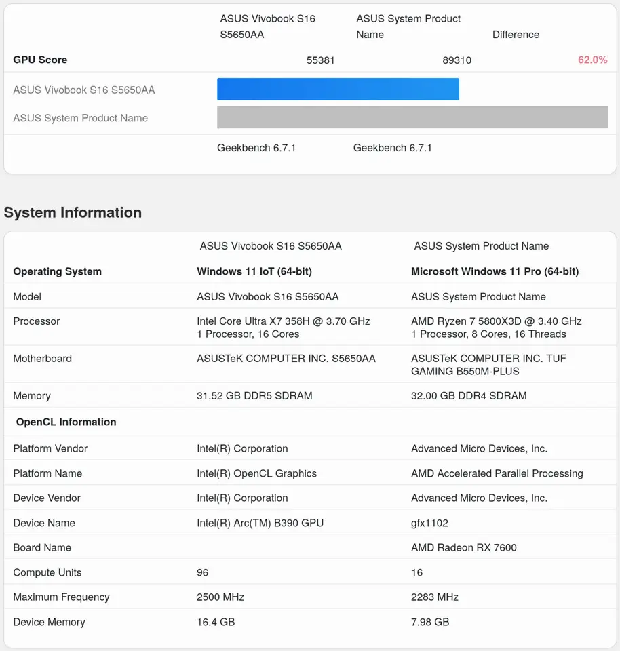620x651 pixels.
Task: Click the Device Name row label
Action: pyautogui.click(x=44, y=523)
